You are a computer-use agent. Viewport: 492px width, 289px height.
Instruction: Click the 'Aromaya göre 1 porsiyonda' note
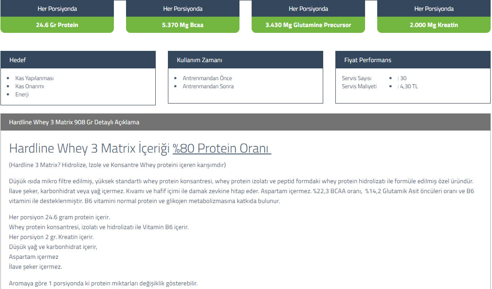click(103, 283)
